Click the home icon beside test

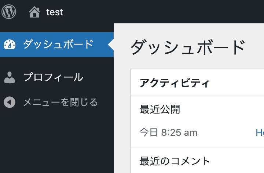point(34,12)
